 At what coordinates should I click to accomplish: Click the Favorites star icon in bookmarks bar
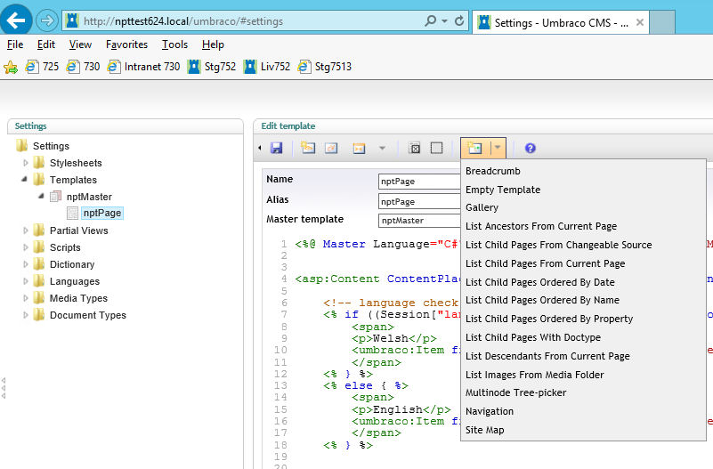11,68
